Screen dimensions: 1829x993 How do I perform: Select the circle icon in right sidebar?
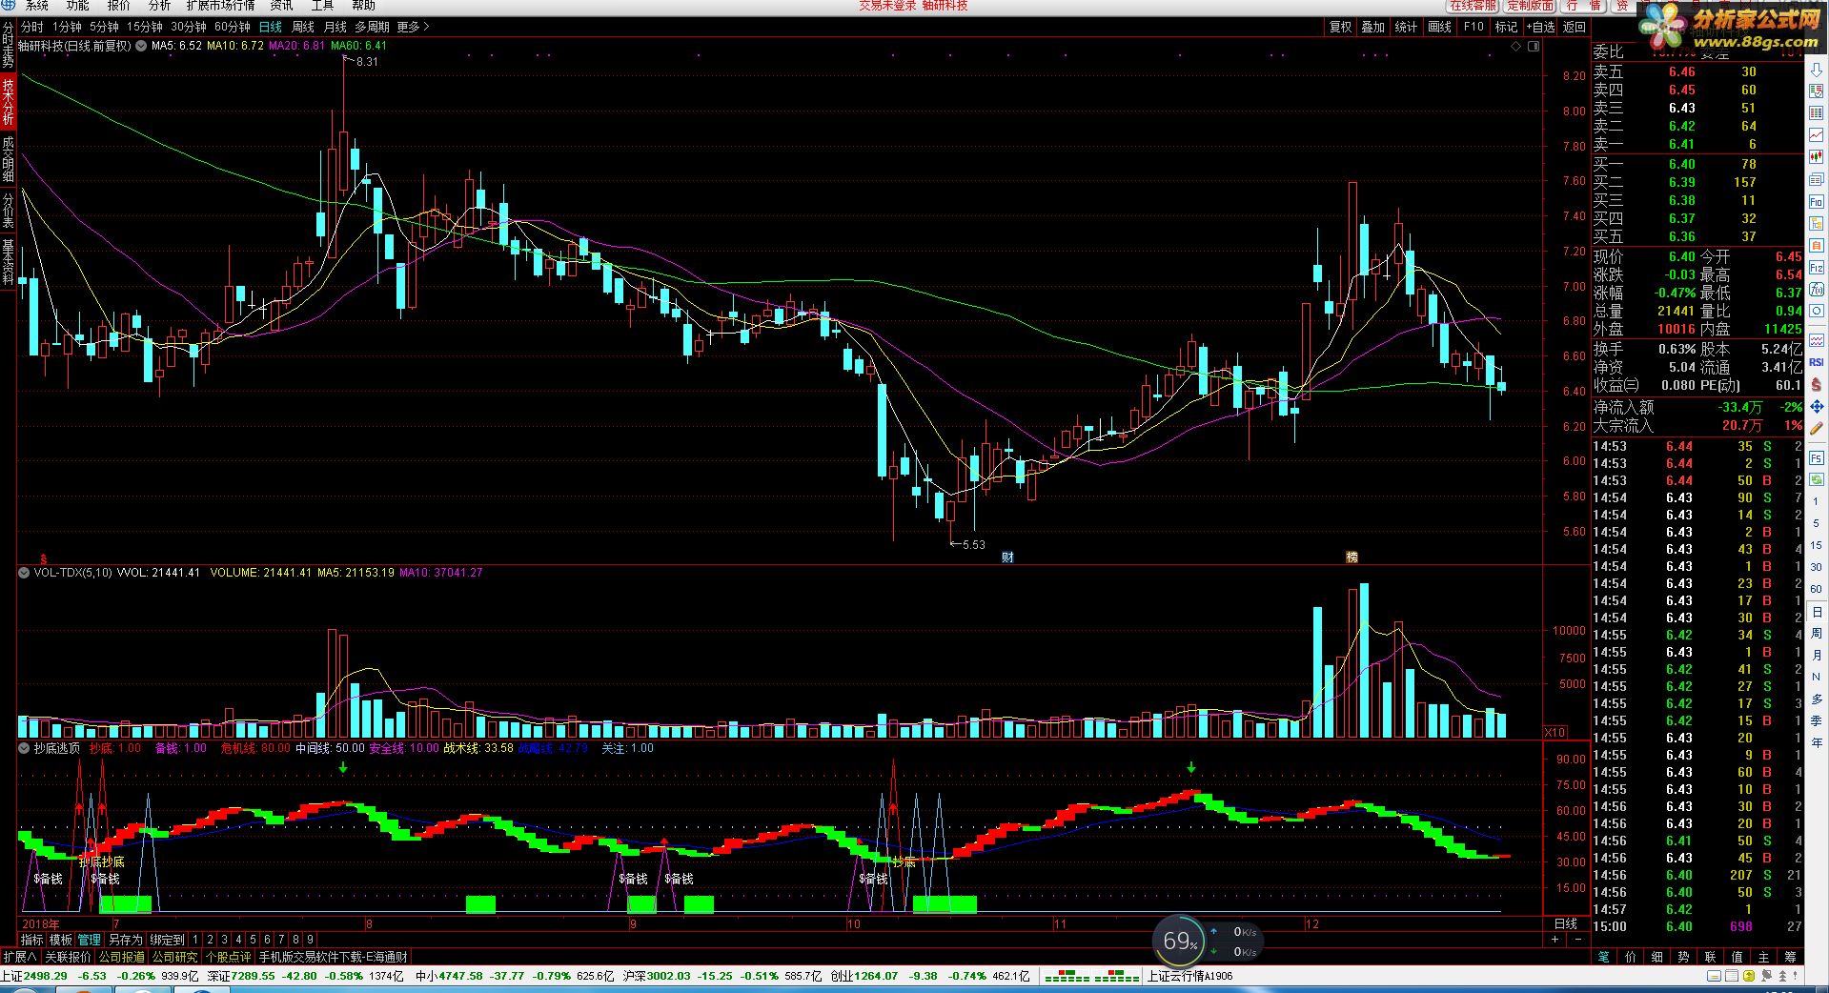[x=1817, y=311]
